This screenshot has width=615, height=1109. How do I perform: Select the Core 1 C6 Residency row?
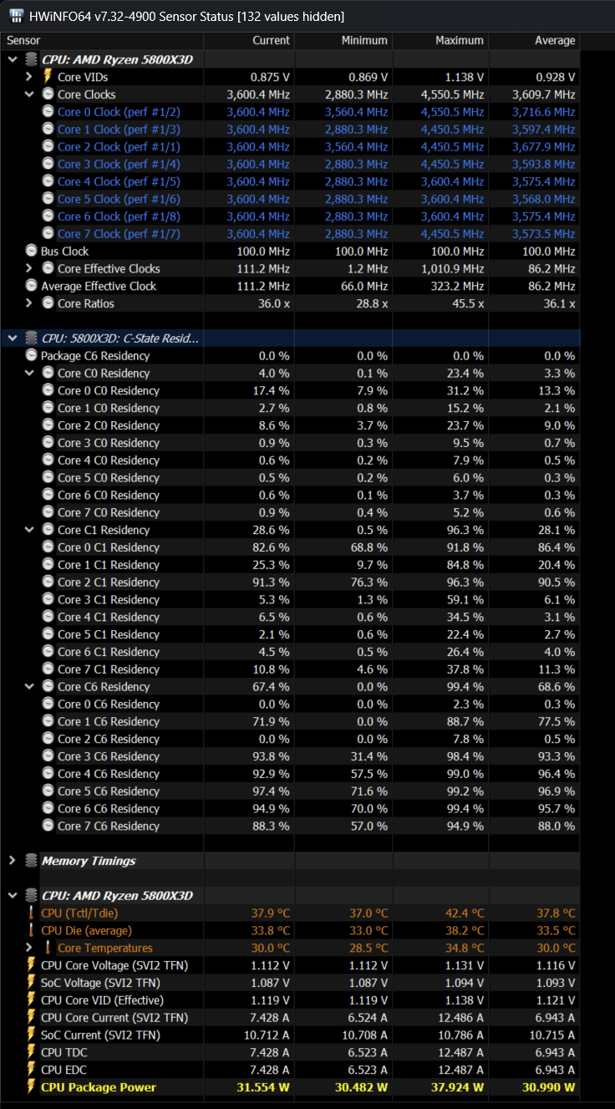point(290,721)
